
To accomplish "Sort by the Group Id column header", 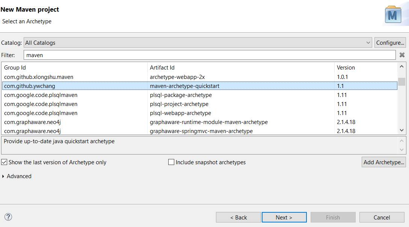I will (74, 68).
